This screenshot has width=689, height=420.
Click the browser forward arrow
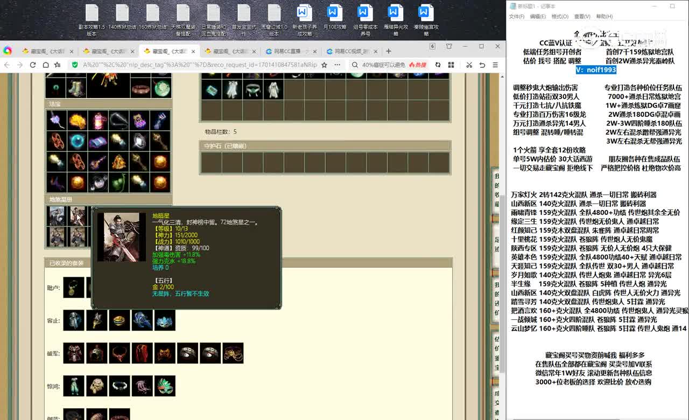(20, 65)
